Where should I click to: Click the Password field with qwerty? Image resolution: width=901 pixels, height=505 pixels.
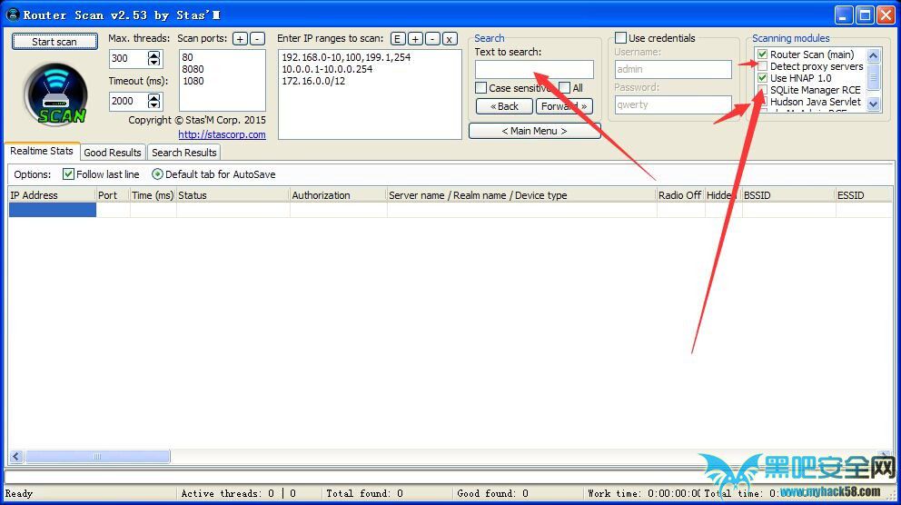pyautogui.click(x=673, y=104)
